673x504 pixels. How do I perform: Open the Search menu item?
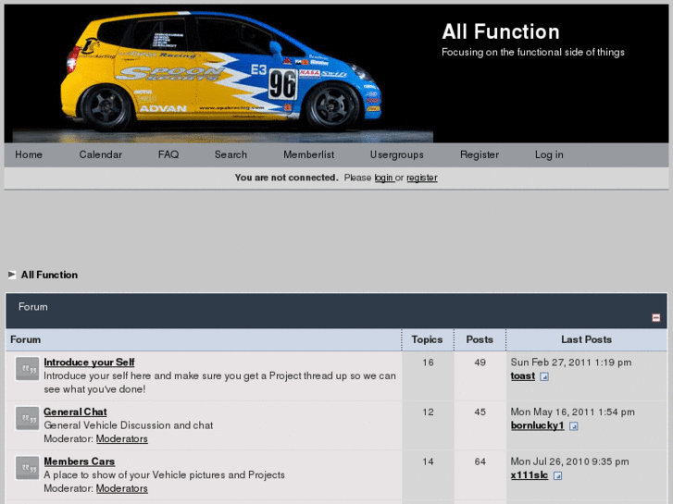click(231, 154)
